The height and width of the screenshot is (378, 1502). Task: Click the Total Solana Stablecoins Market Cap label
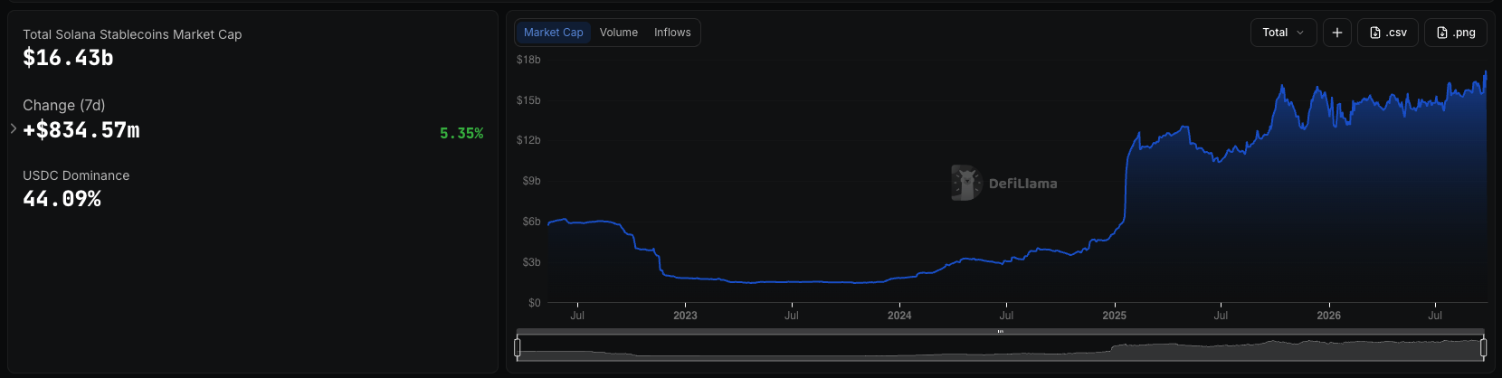(132, 34)
